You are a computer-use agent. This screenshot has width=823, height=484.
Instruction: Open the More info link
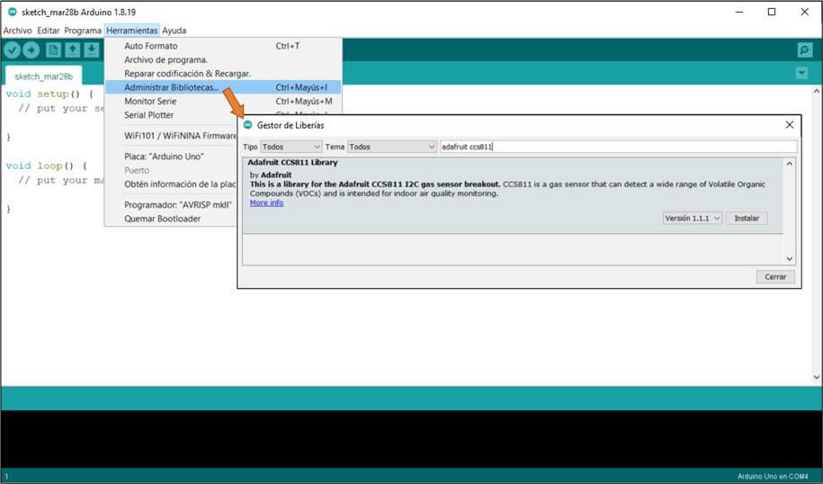pos(266,203)
